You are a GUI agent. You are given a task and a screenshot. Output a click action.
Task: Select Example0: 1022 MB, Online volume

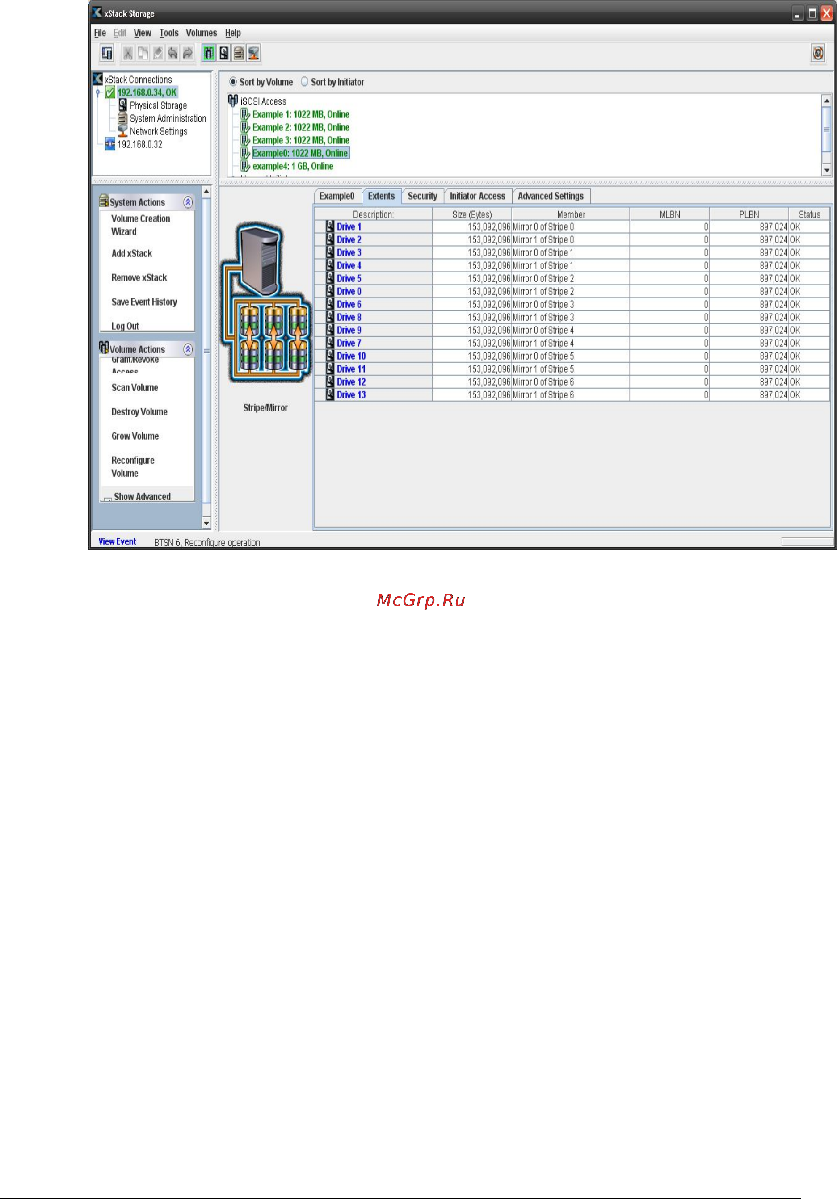[x=300, y=153]
